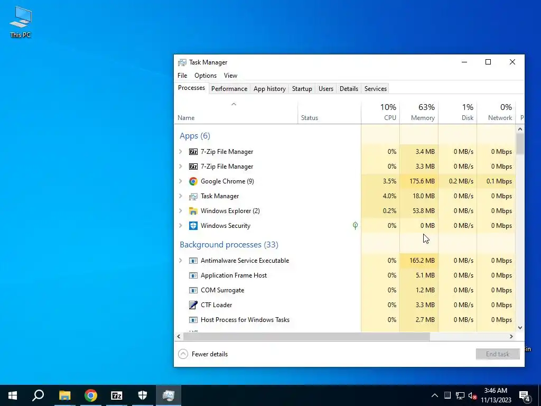
Task: Sort by the Status column header
Action: tap(329, 112)
